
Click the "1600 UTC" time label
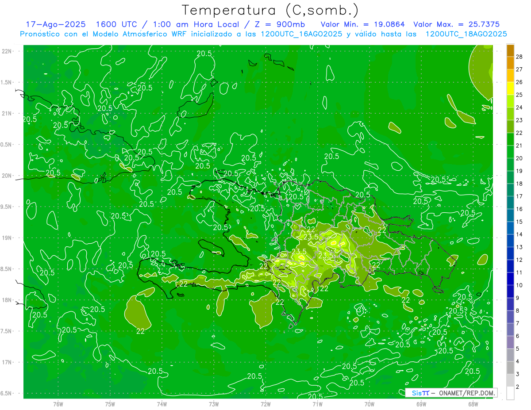point(117,24)
